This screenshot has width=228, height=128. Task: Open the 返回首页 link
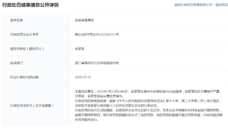coord(221,5)
